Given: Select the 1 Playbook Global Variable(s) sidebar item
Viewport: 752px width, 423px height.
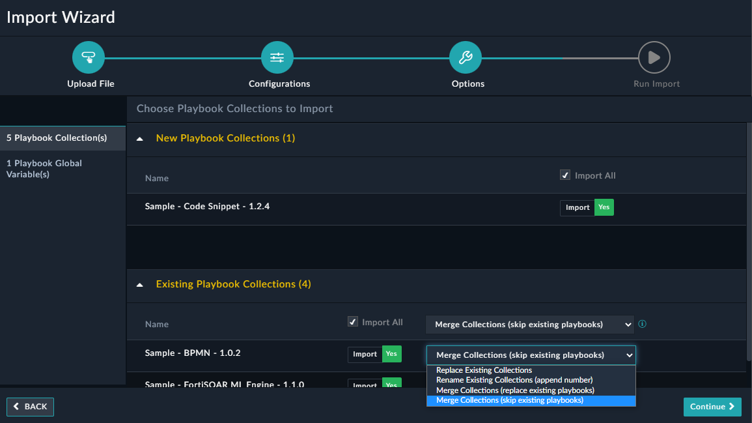Looking at the screenshot, I should tap(44, 168).
